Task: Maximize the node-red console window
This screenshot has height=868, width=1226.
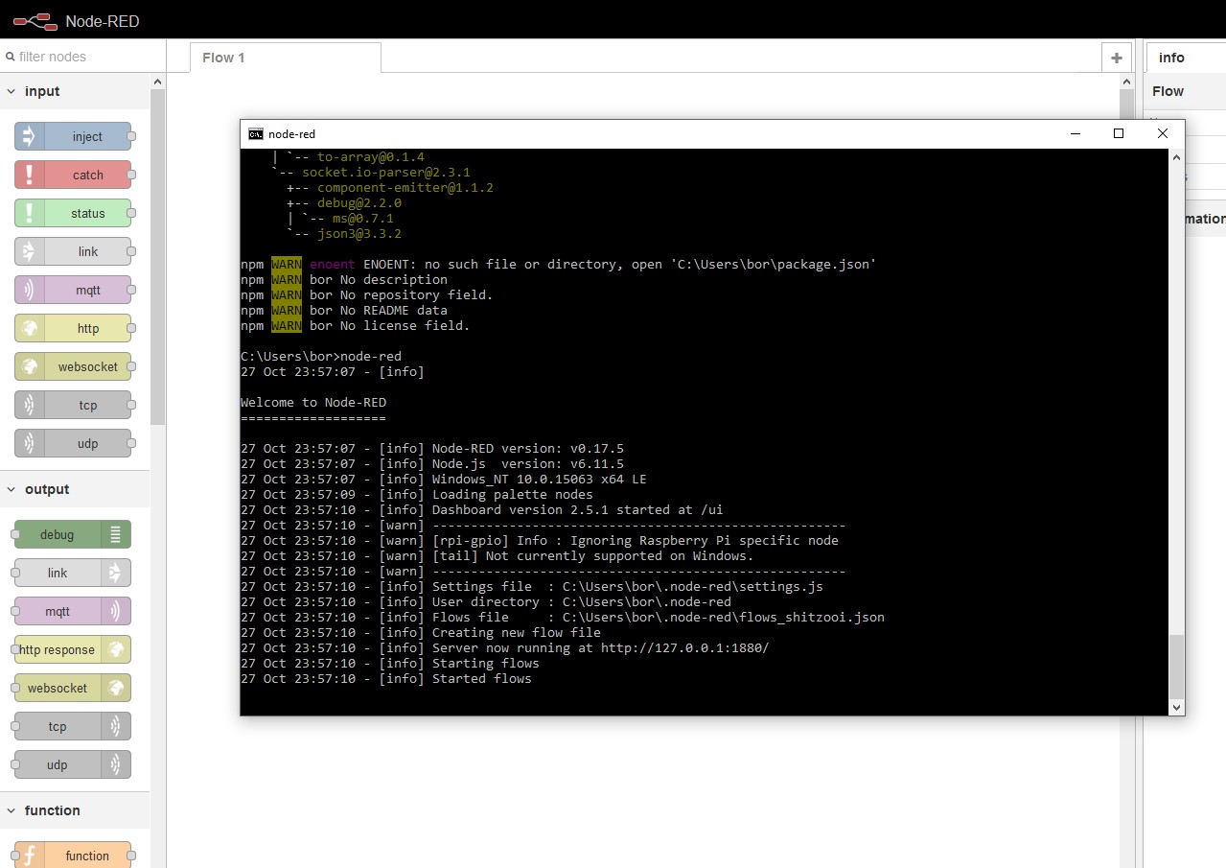Action: (x=1118, y=133)
